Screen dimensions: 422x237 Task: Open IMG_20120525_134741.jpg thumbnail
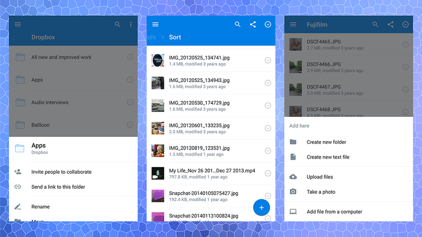pyautogui.click(x=158, y=61)
